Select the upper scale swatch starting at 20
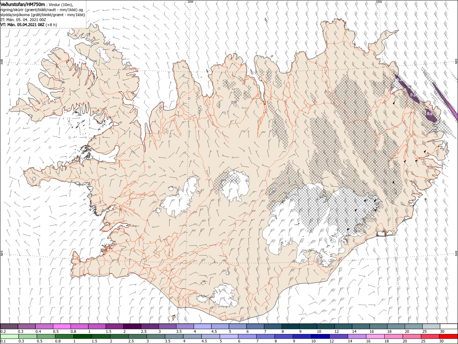Screen dimensions: 458x344 tap(413, 326)
